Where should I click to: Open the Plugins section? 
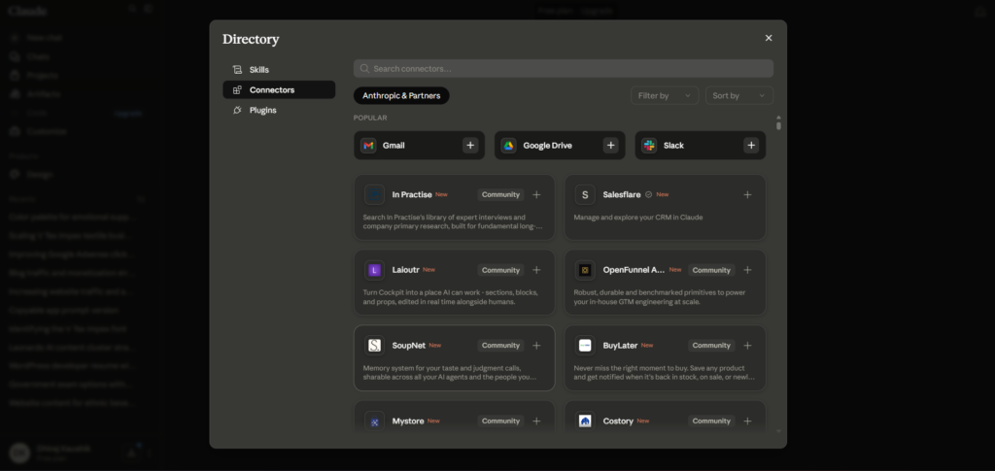coord(279,111)
